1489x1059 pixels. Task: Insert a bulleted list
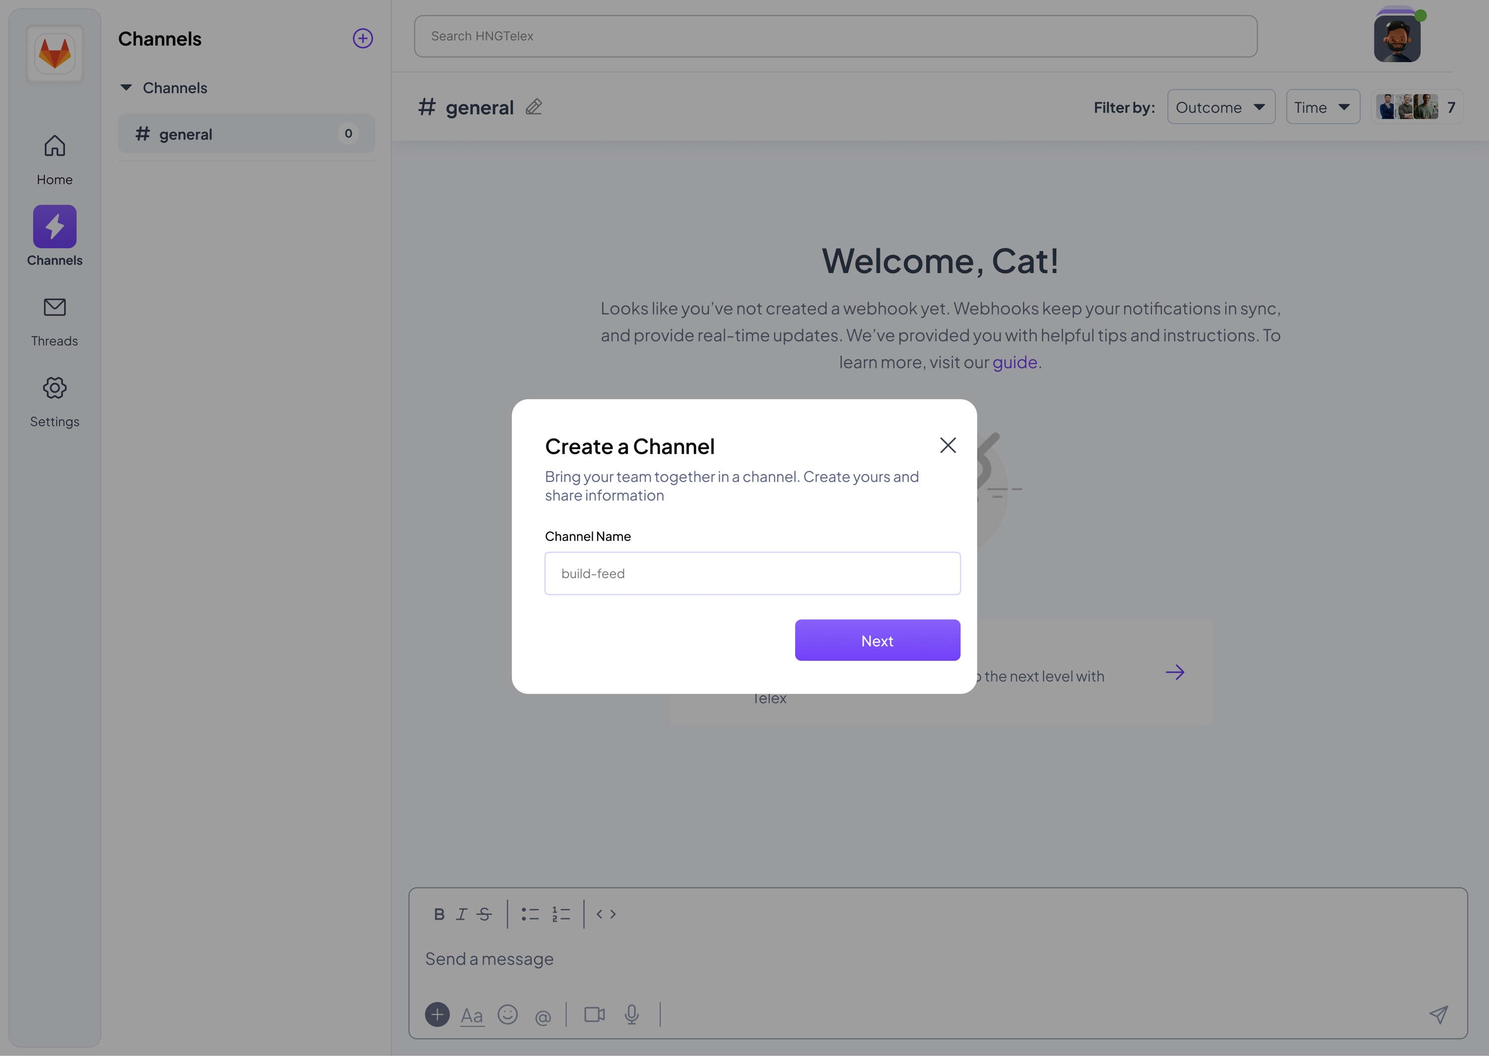tap(530, 915)
